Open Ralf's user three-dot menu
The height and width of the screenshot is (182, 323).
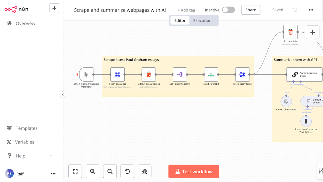click(x=53, y=174)
